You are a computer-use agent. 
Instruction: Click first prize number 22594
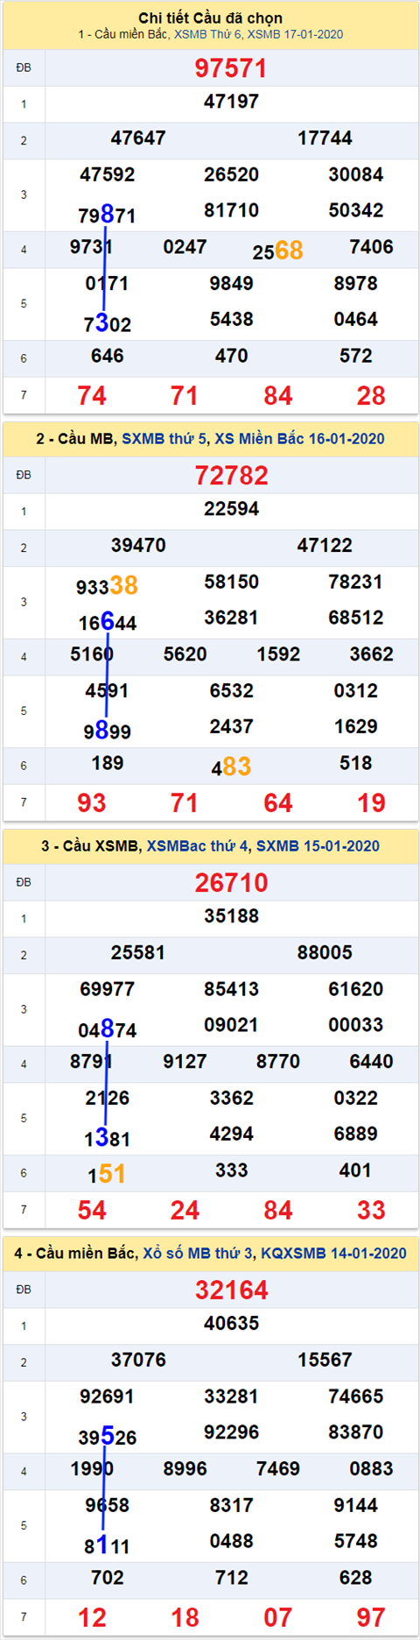click(x=231, y=509)
